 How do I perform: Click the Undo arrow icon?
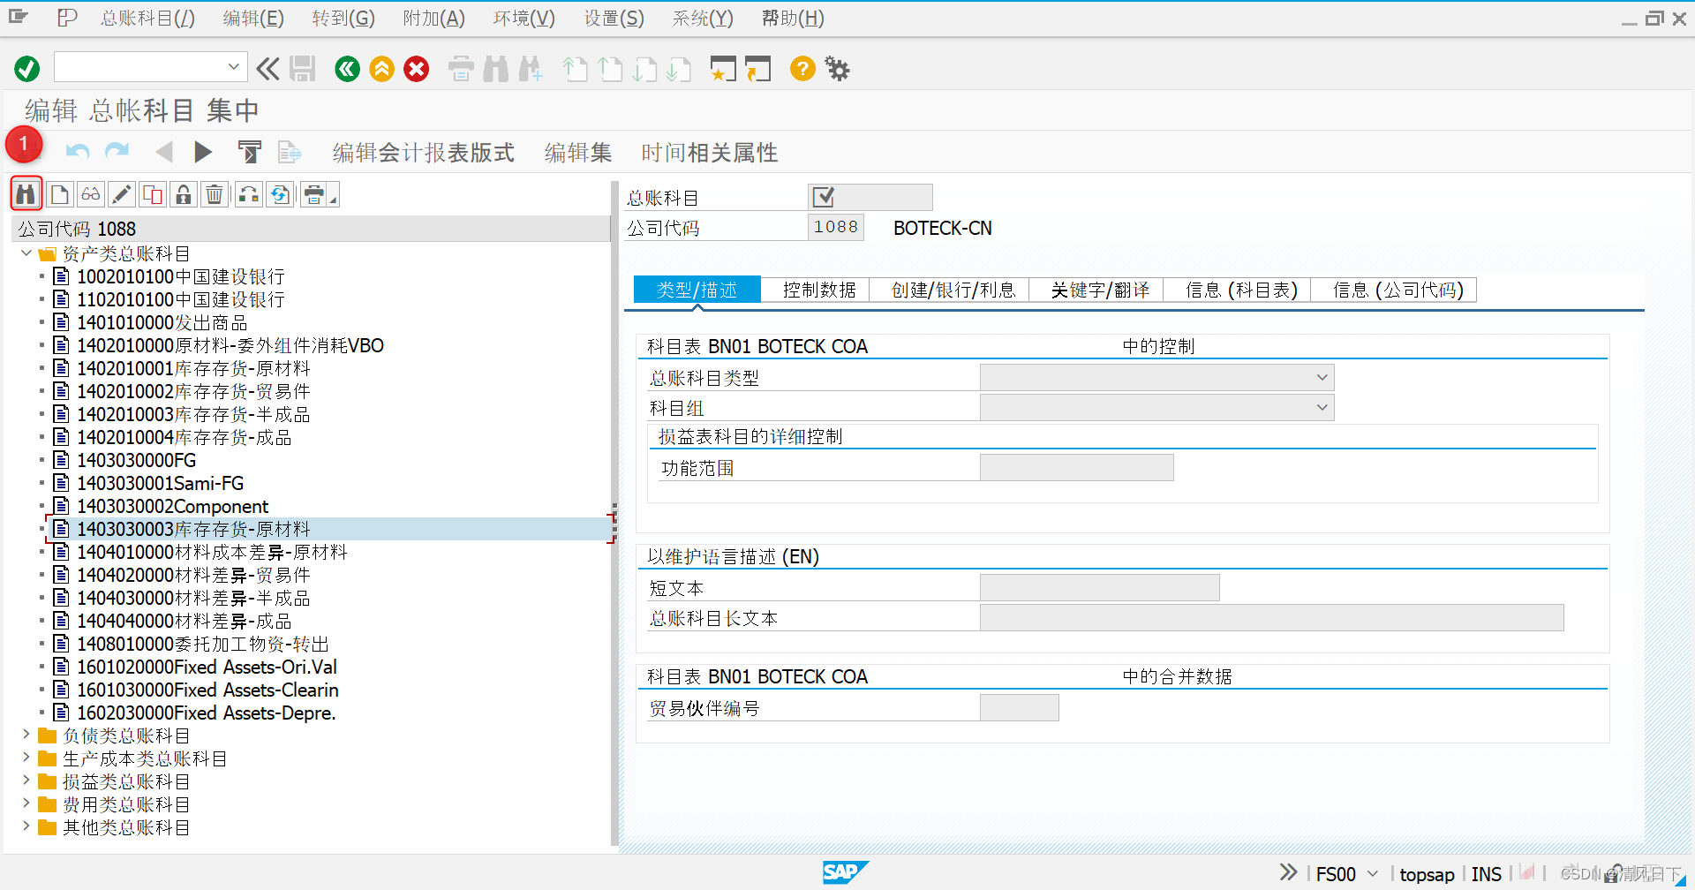[x=78, y=152]
